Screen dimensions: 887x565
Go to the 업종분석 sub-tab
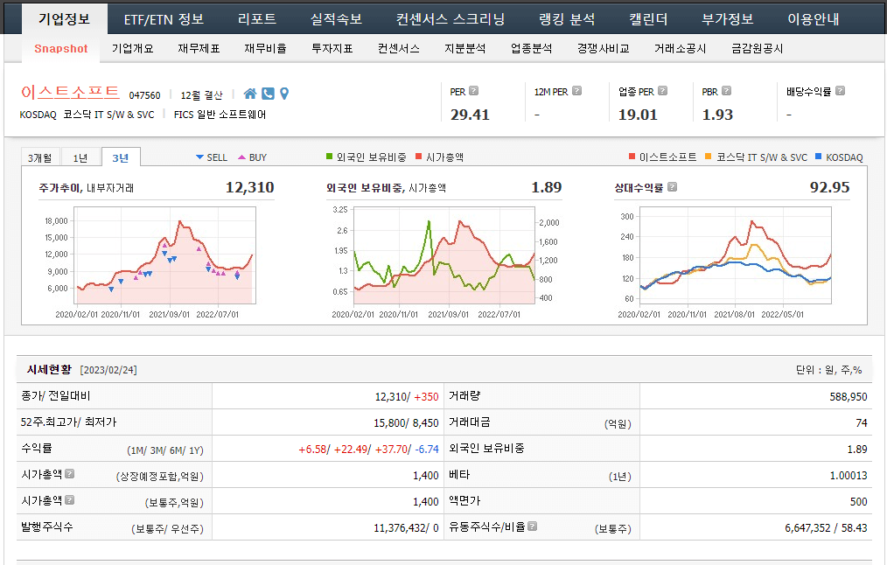pyautogui.click(x=531, y=49)
